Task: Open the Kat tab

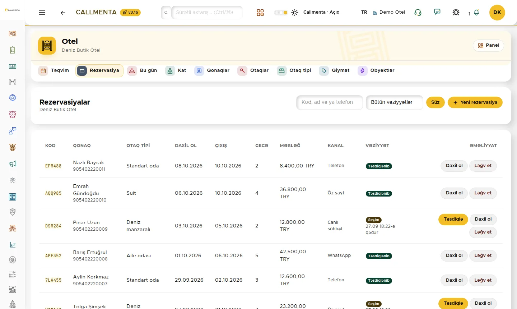Action: coord(176,71)
